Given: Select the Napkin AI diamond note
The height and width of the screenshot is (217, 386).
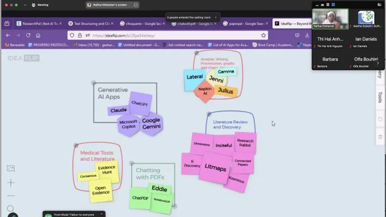Looking at the screenshot, I should [205, 91].
